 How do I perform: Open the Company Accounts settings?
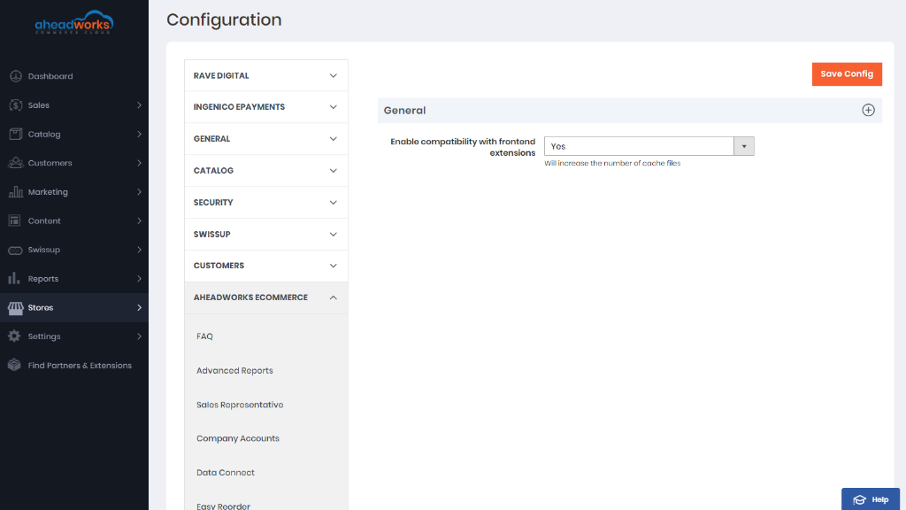[x=237, y=438]
